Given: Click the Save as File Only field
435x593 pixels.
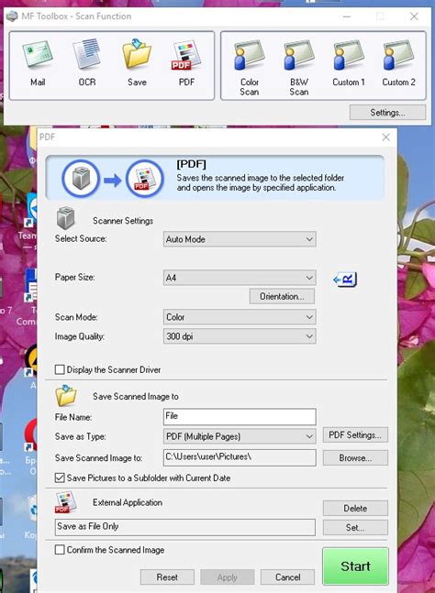Looking at the screenshot, I should 185,527.
